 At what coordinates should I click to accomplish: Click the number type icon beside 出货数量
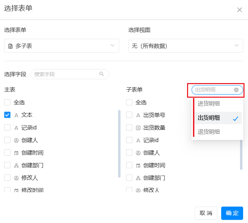point(138,128)
